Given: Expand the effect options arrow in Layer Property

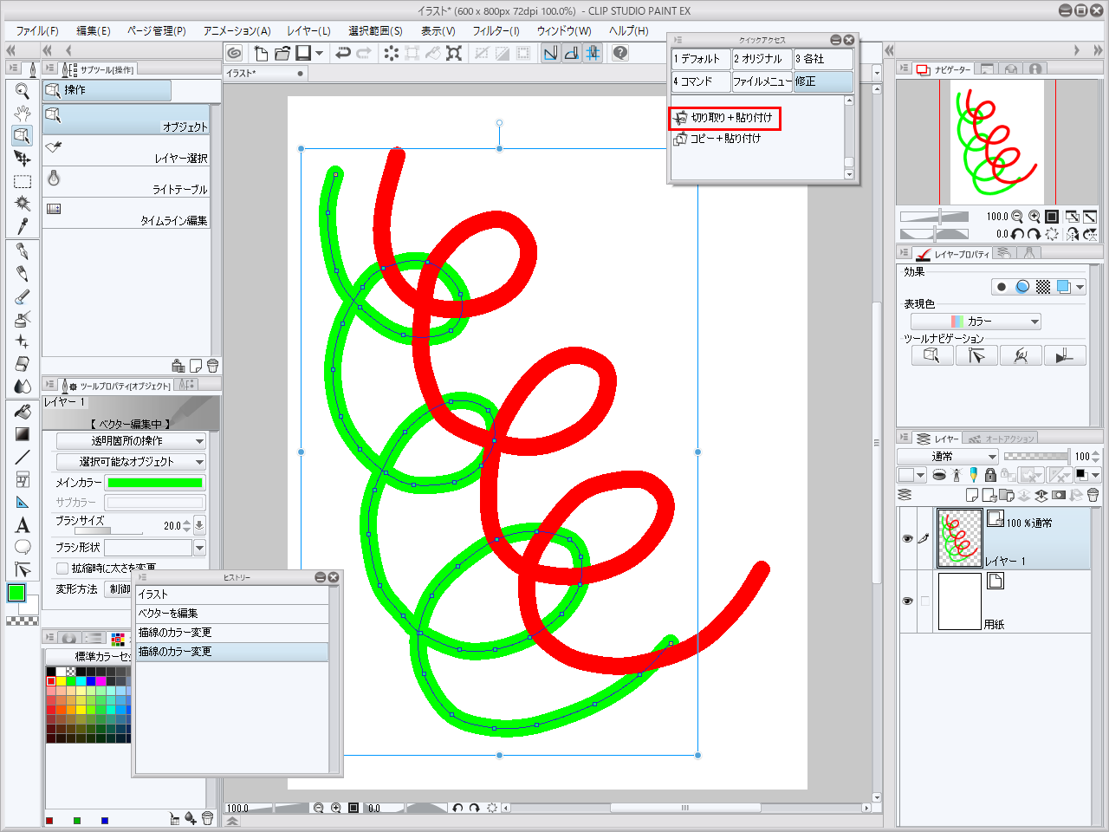Looking at the screenshot, I should pos(1080,287).
